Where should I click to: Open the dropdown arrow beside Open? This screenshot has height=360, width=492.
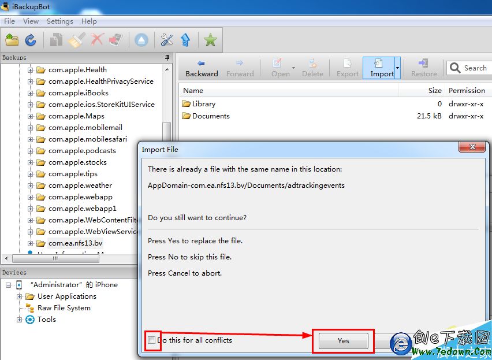(x=294, y=68)
